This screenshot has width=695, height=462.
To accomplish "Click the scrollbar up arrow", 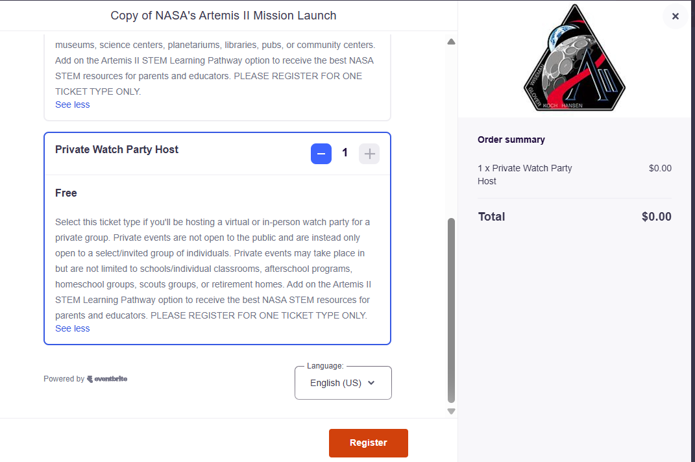I will pos(451,42).
